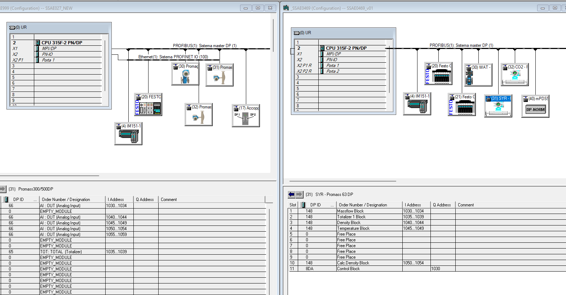Click slot 5 Free Place row
This screenshot has width=566, height=295.
tap(427, 234)
